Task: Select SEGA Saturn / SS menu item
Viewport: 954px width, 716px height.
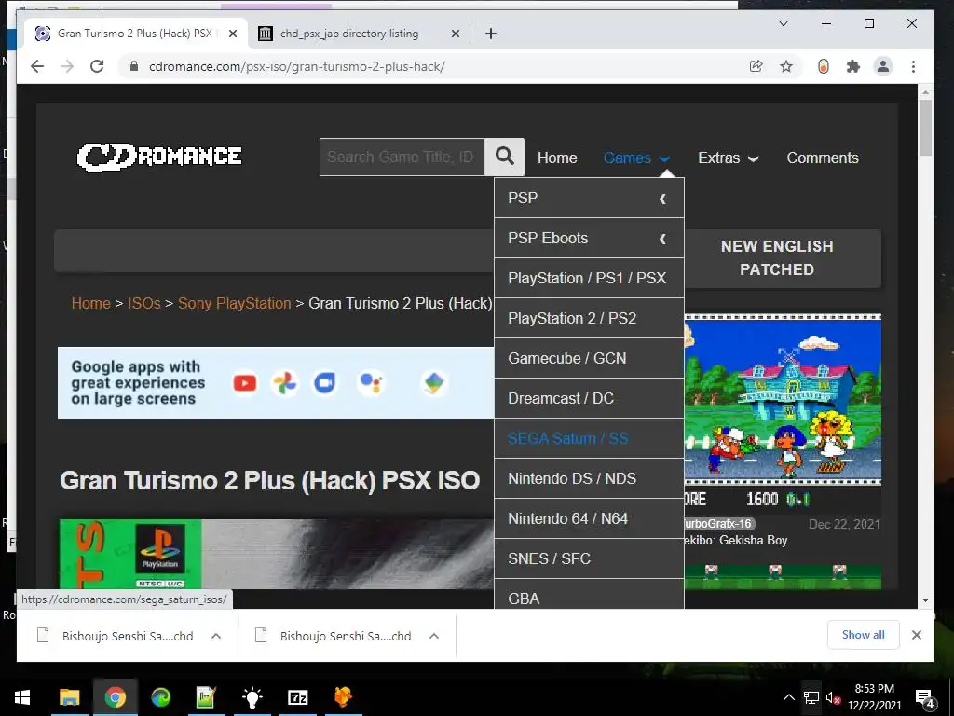Action: tap(589, 438)
